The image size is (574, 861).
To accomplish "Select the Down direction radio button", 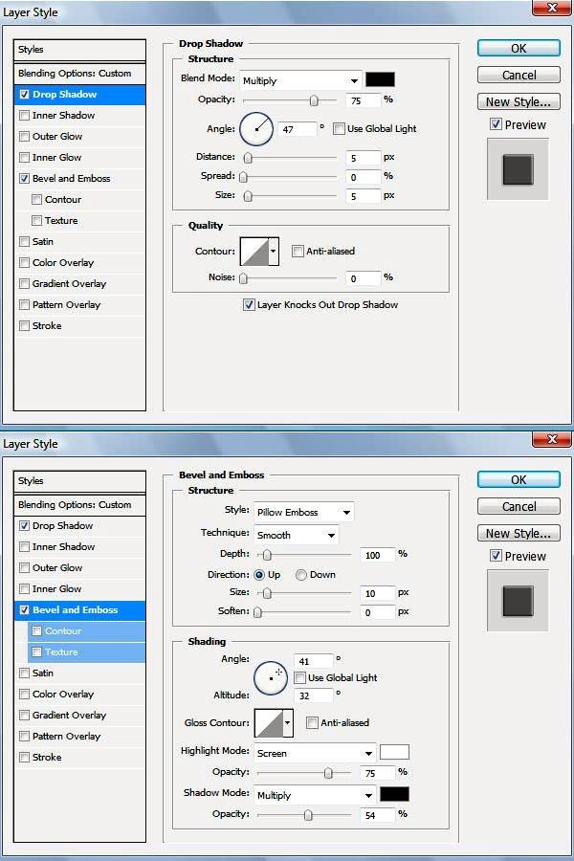I will tap(301, 575).
